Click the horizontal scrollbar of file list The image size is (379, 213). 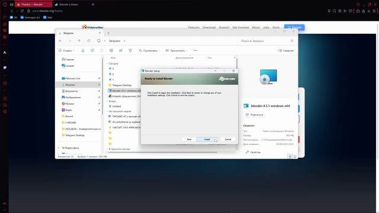(162, 153)
